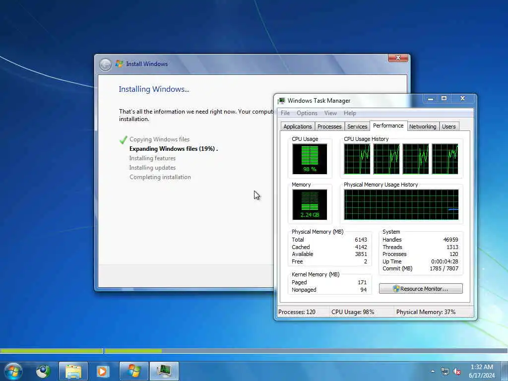Switch to the Processes tab
Viewport: 508px width, 381px height.
click(329, 127)
